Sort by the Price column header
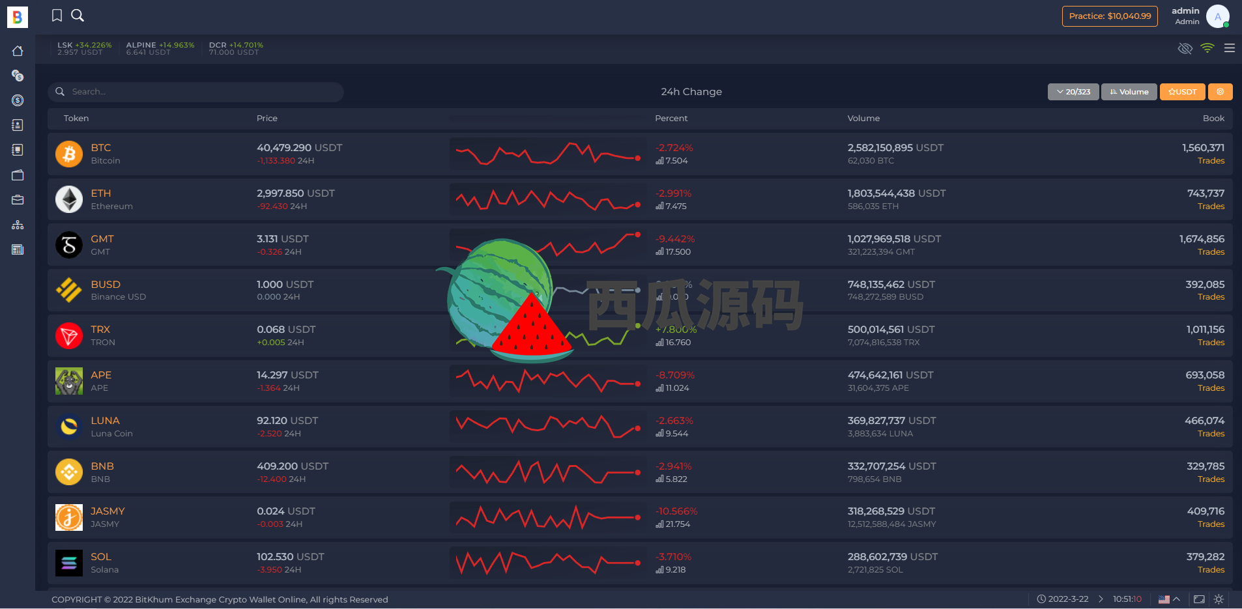Viewport: 1242px width, 609px height. click(x=267, y=119)
